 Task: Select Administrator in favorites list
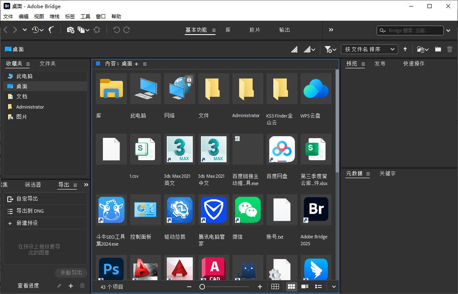tap(45, 107)
